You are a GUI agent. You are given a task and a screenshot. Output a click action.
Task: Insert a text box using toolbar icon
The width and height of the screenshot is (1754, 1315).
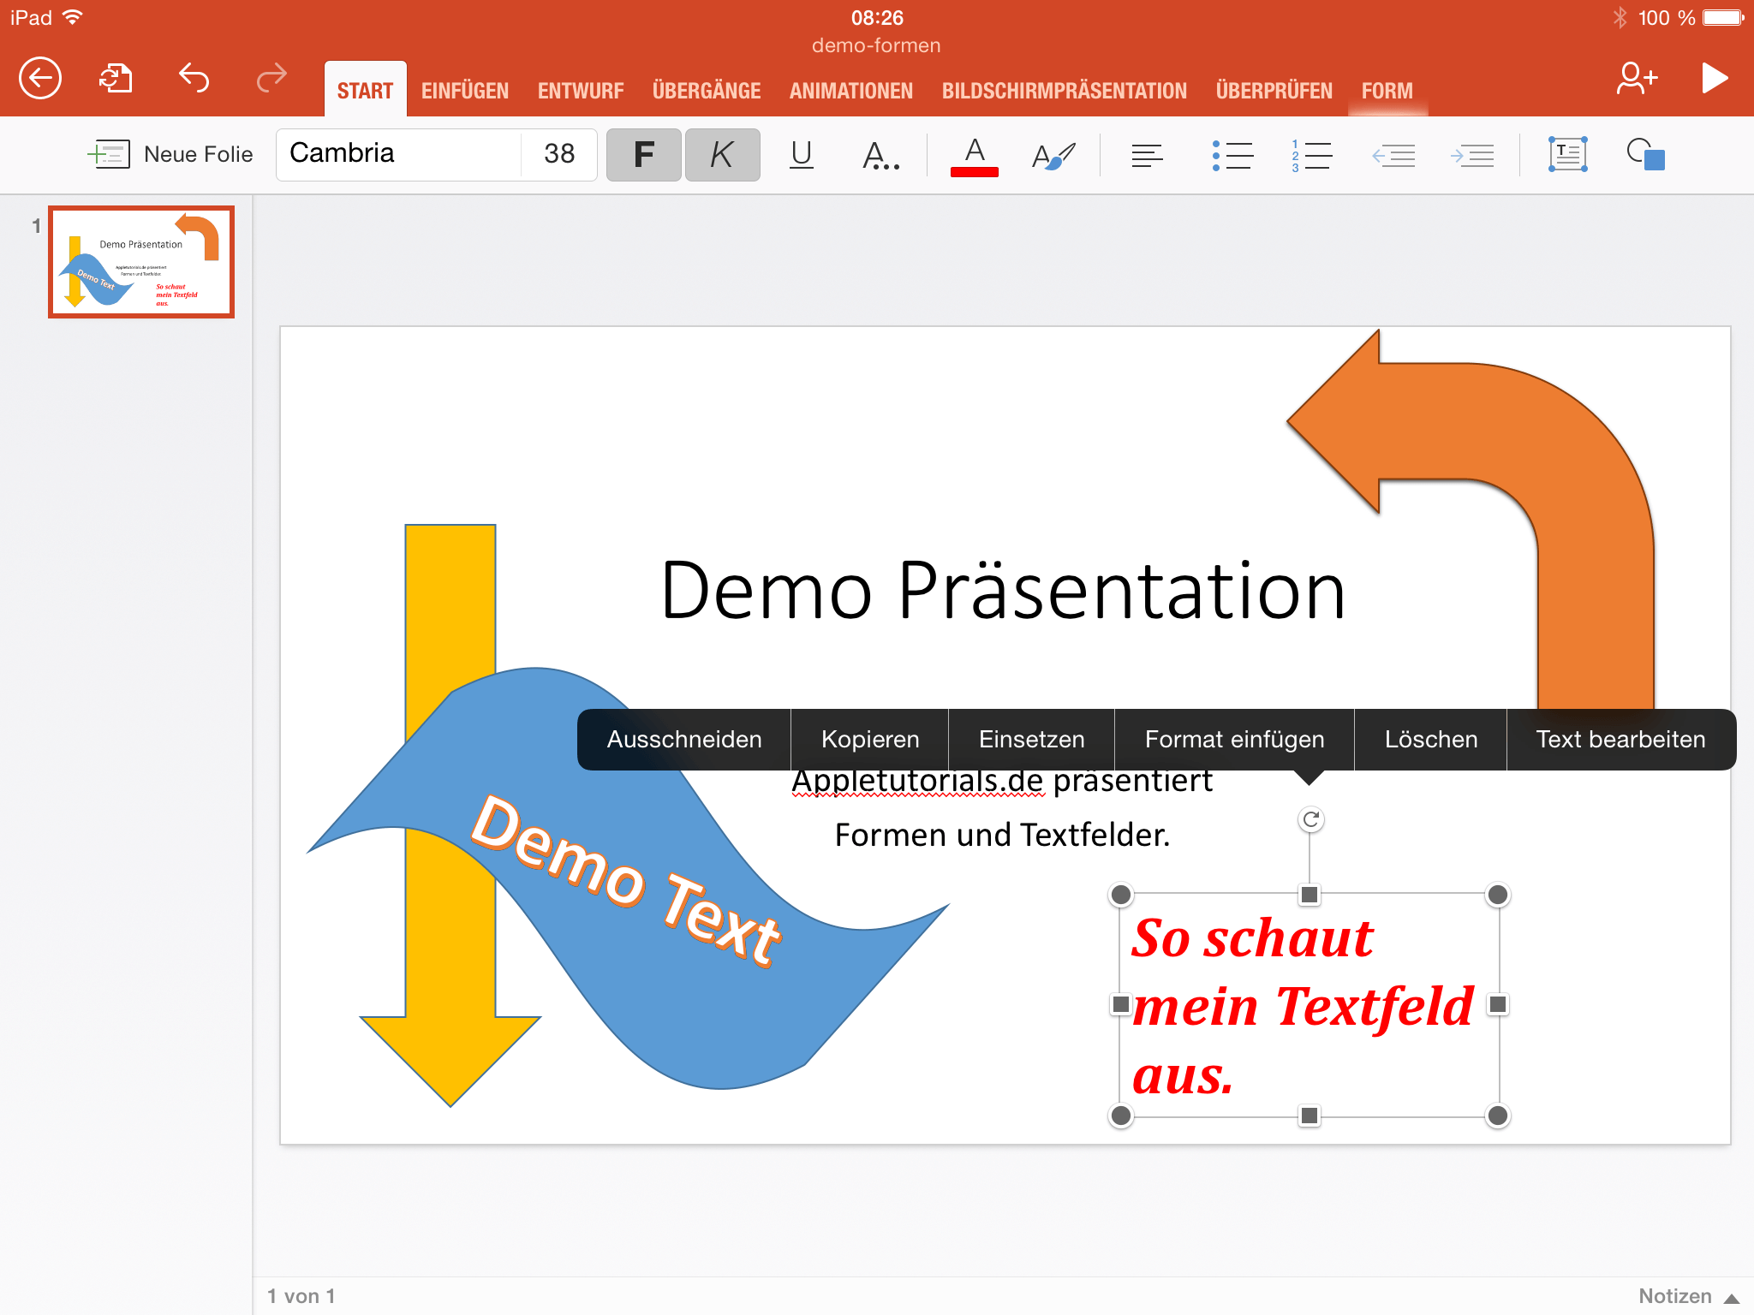pos(1567,155)
